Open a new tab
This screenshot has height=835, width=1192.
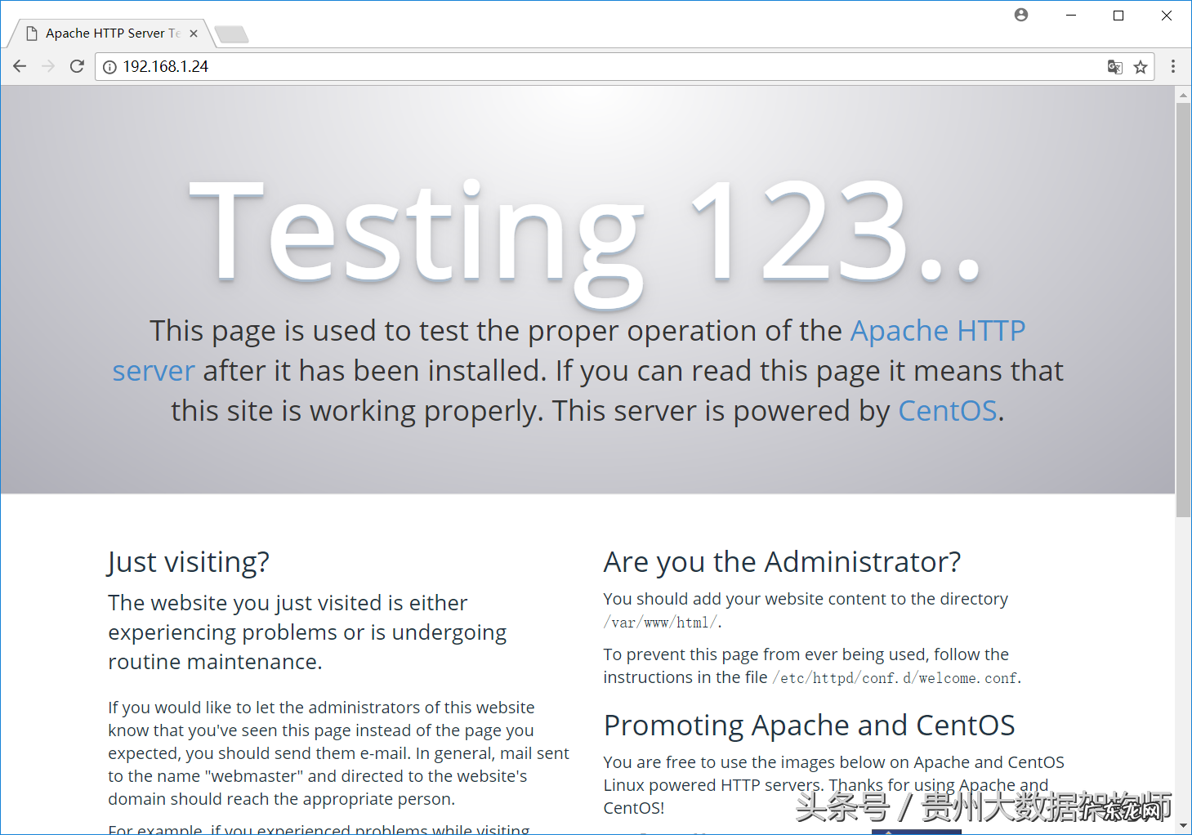[232, 34]
